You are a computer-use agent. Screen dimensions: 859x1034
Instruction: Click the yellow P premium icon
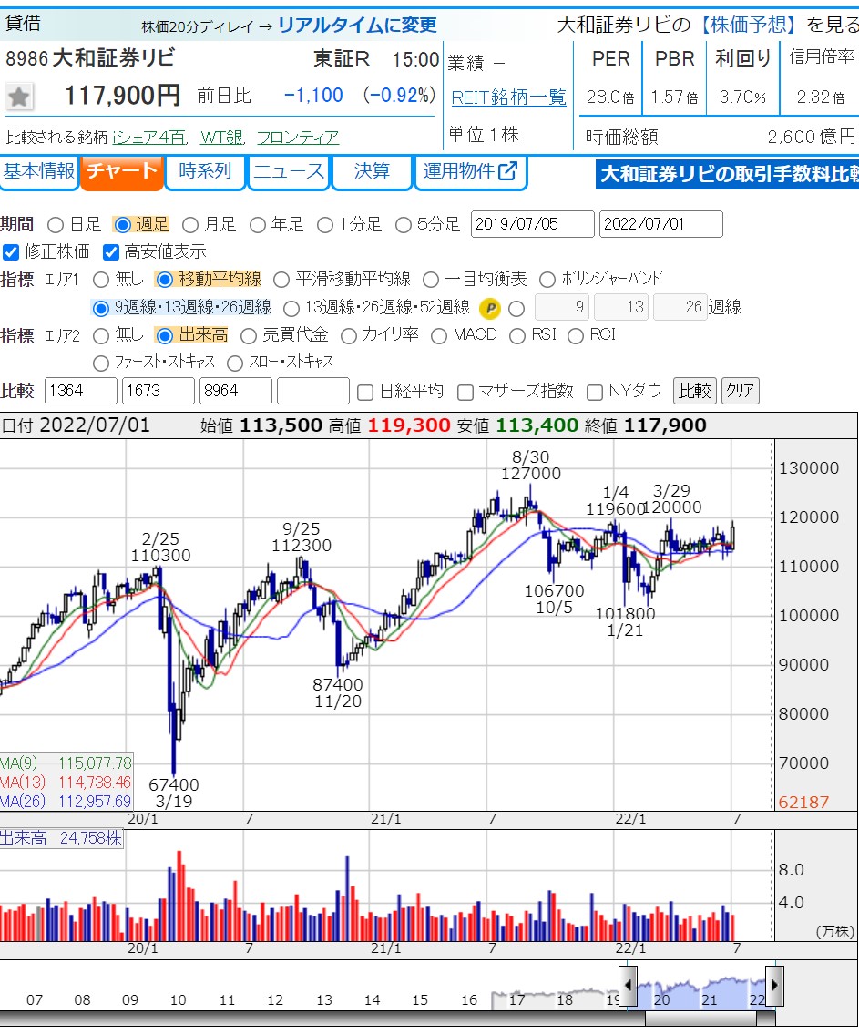tap(491, 308)
